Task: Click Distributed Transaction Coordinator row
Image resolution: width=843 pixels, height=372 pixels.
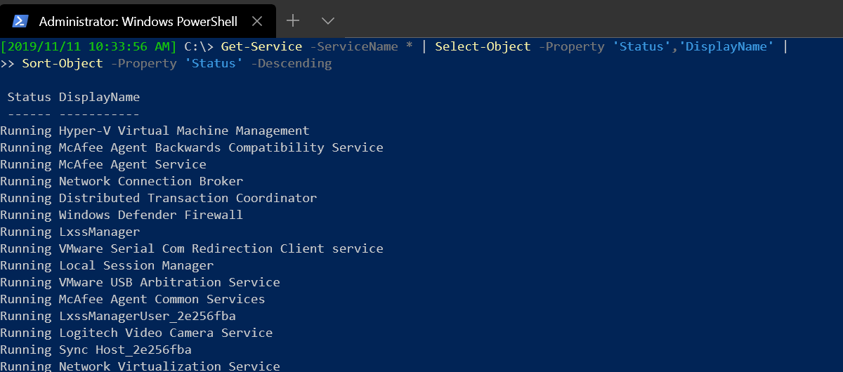Action: (x=159, y=198)
